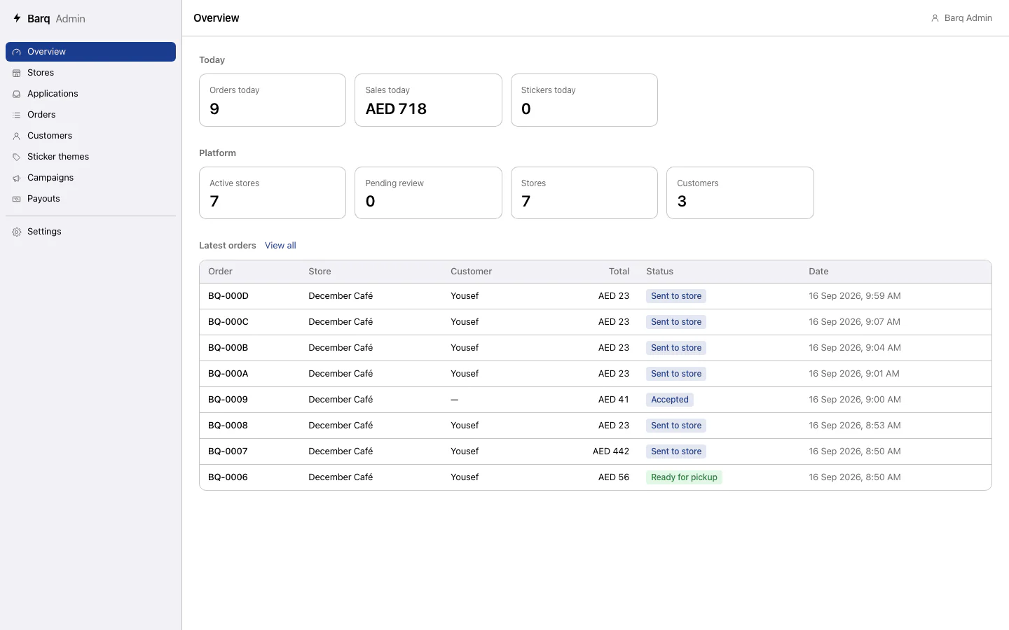
Task: Open Settings from the sidebar
Action: (x=90, y=232)
